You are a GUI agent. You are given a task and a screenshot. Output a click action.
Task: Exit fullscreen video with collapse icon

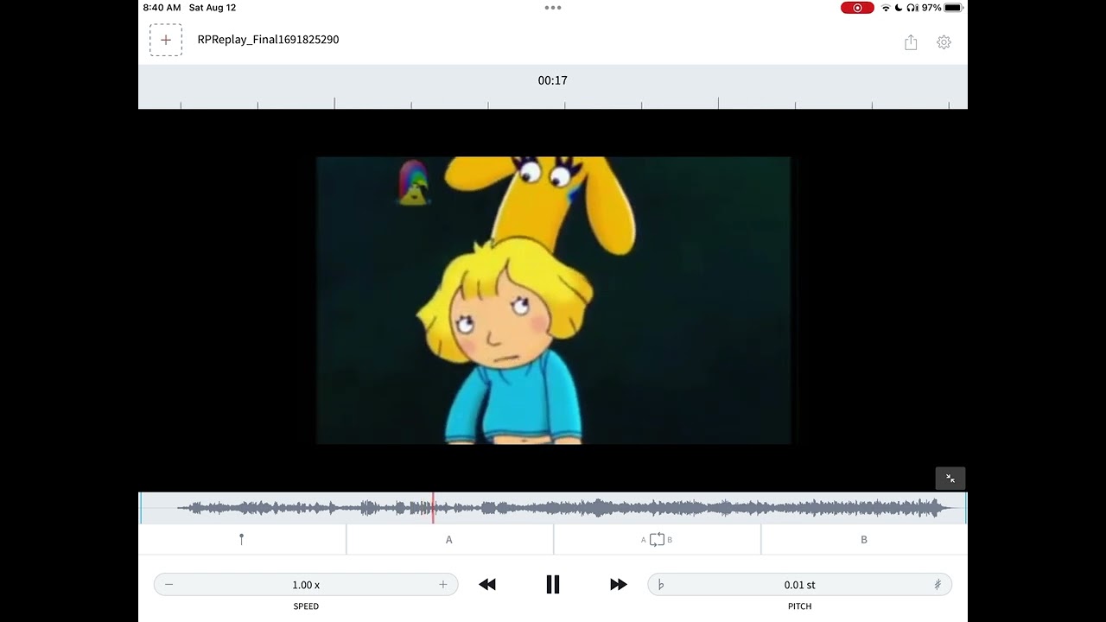pyautogui.click(x=950, y=479)
